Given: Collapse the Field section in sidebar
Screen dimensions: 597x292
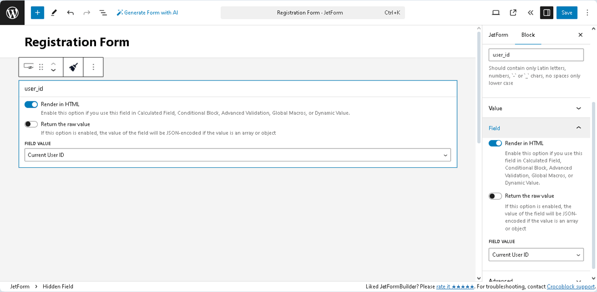Looking at the screenshot, I should (x=536, y=128).
